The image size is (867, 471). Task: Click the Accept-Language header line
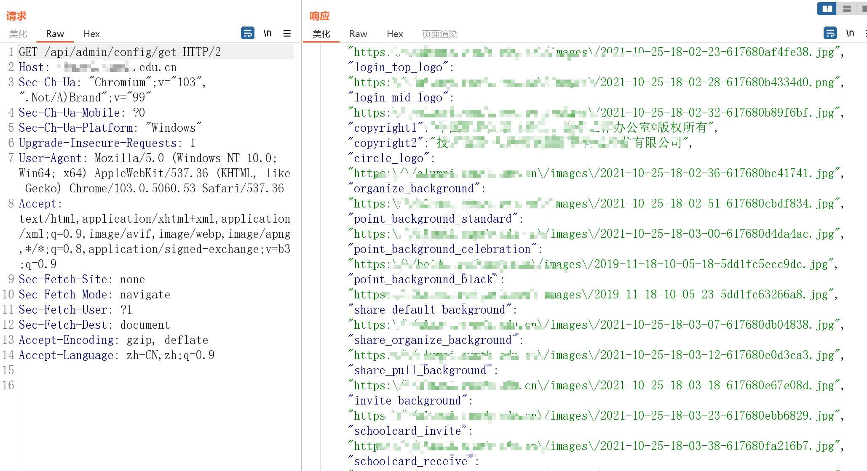click(117, 355)
